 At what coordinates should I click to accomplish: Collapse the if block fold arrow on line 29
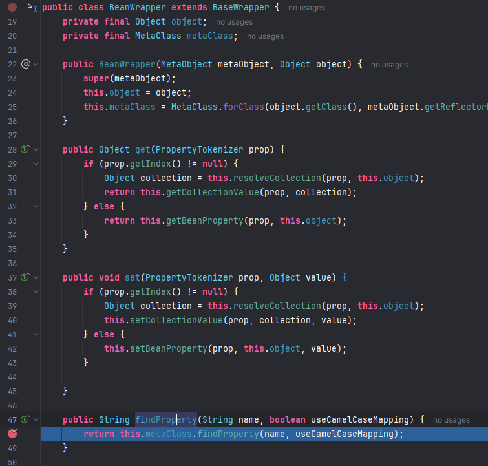coord(36,164)
